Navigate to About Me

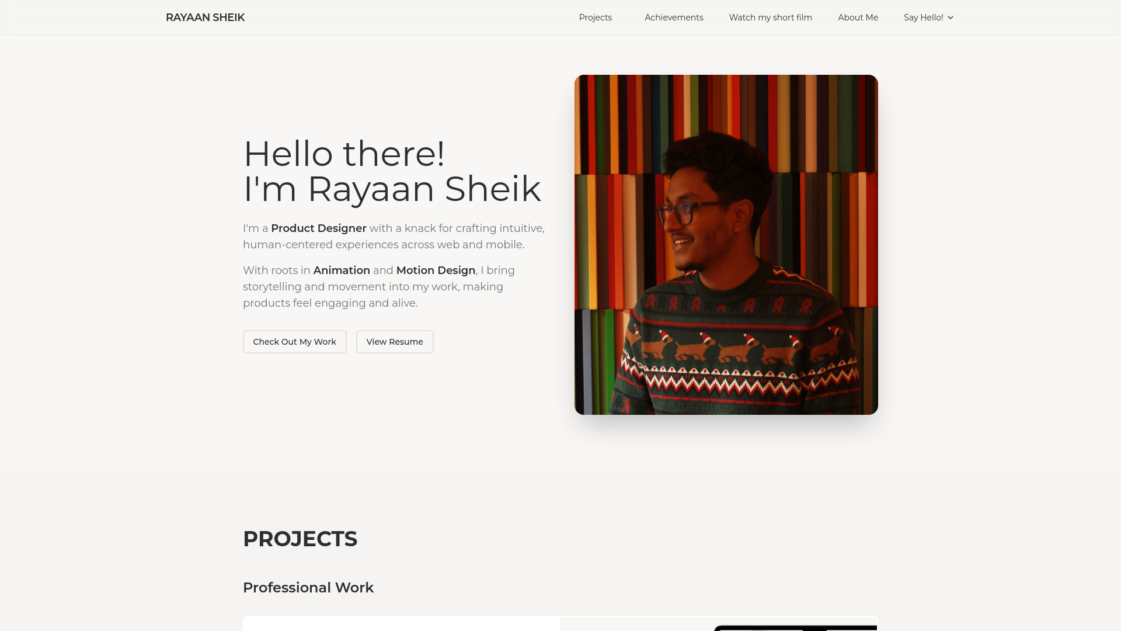pos(858,18)
